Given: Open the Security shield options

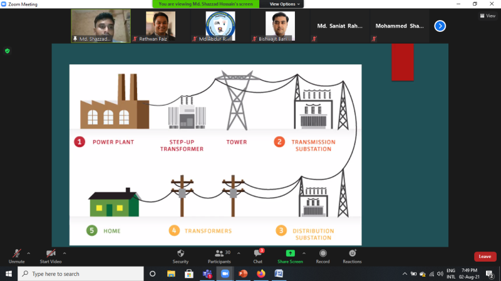Looking at the screenshot, I should [180, 255].
